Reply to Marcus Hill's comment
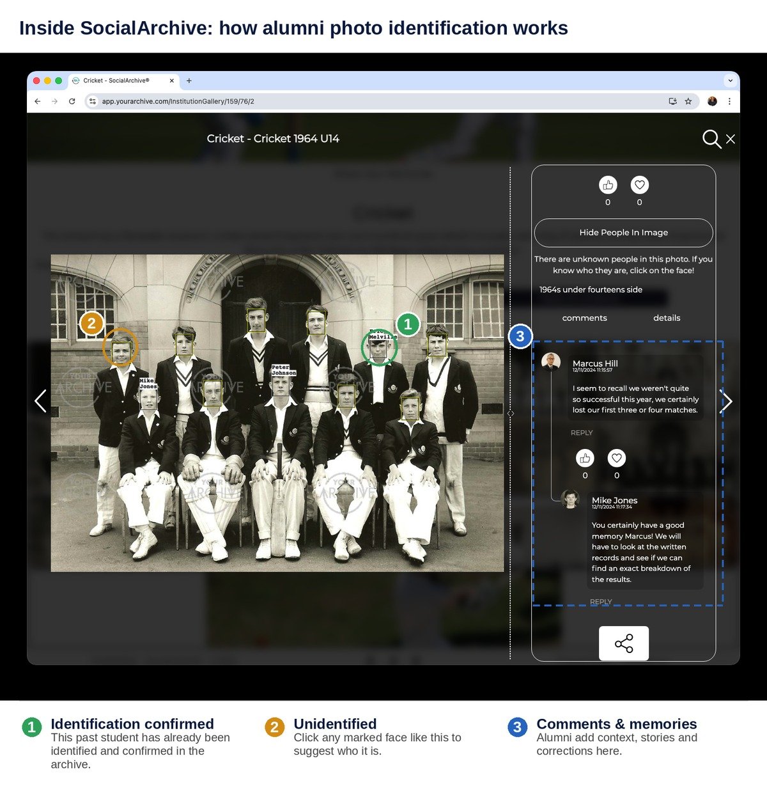Image resolution: width=767 pixels, height=811 pixels. click(x=582, y=433)
